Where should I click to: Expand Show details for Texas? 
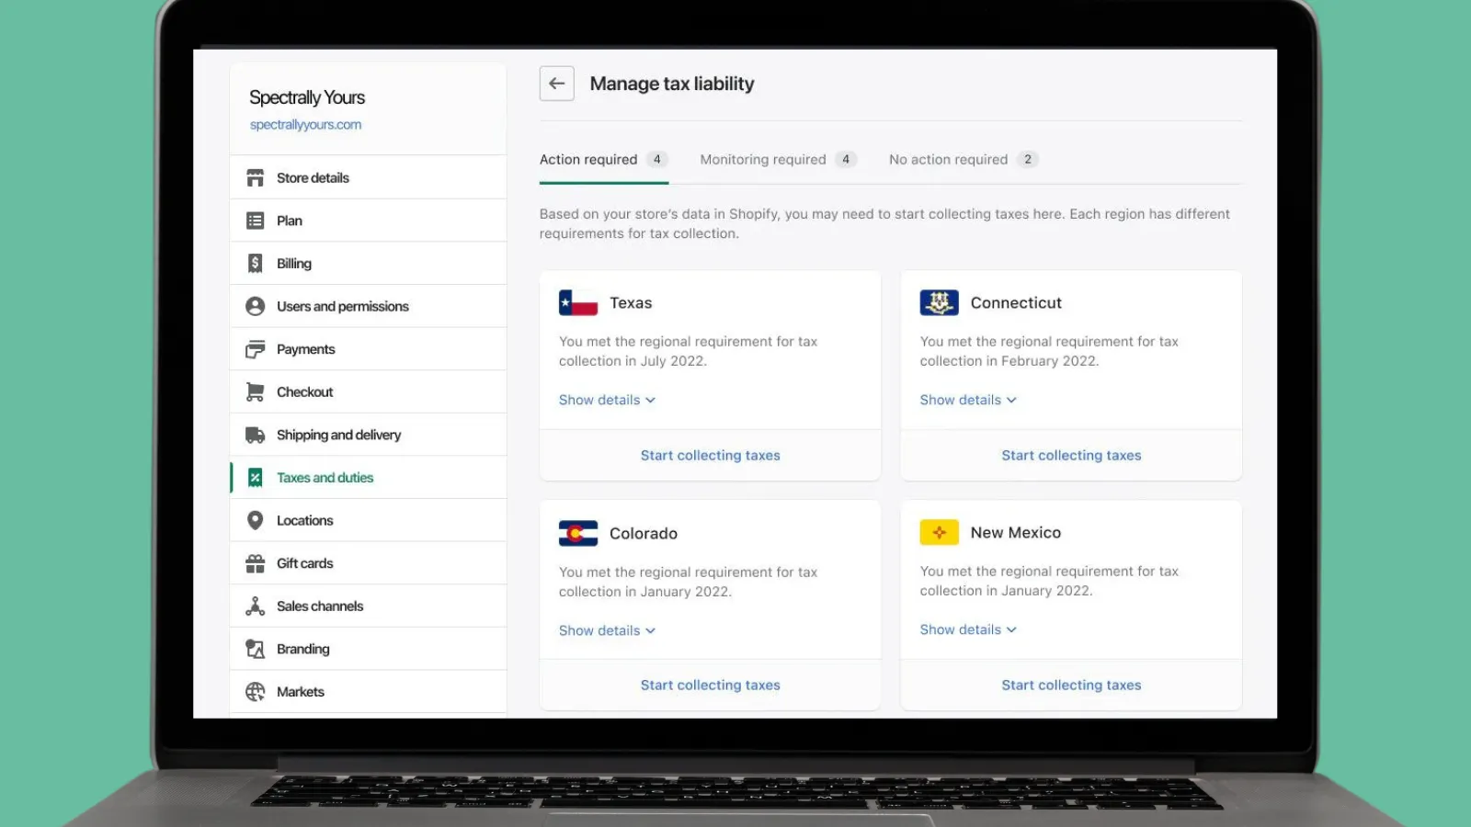pos(607,401)
